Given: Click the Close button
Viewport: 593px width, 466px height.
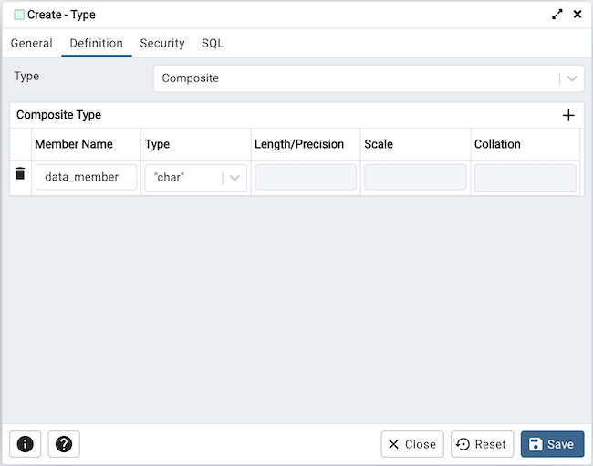Looking at the screenshot, I should (412, 444).
